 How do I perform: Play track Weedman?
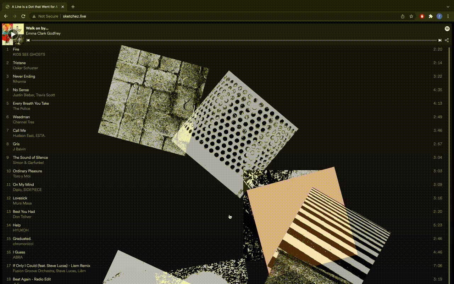(225, 119)
